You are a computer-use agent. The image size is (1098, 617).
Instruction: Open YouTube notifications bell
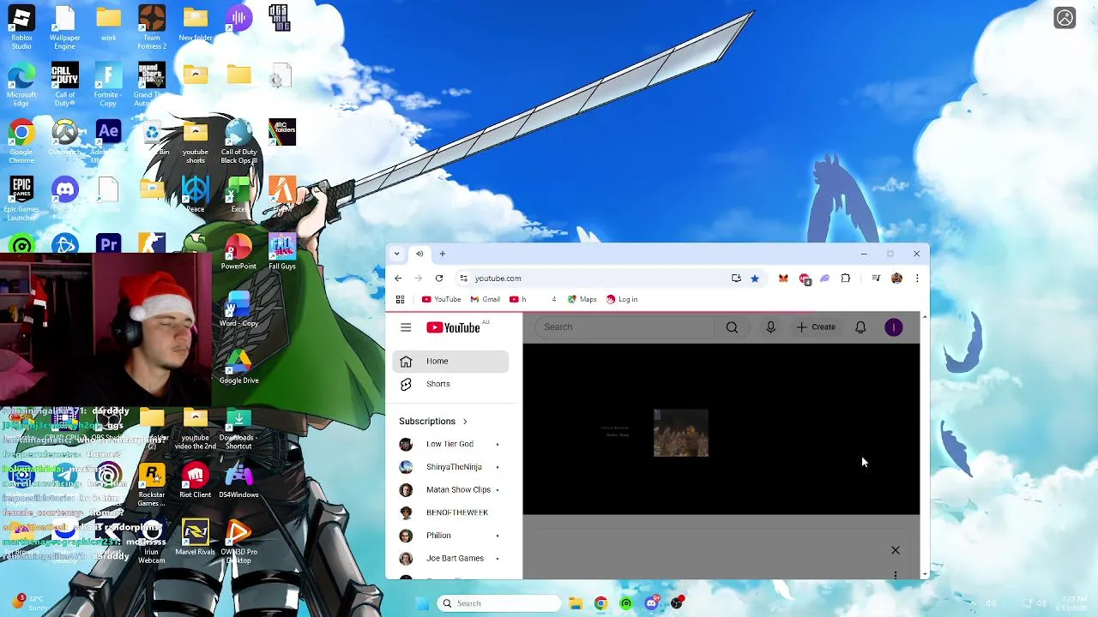(x=860, y=327)
